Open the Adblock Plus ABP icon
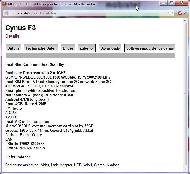The image size is (190, 174). pyautogui.click(x=180, y=13)
